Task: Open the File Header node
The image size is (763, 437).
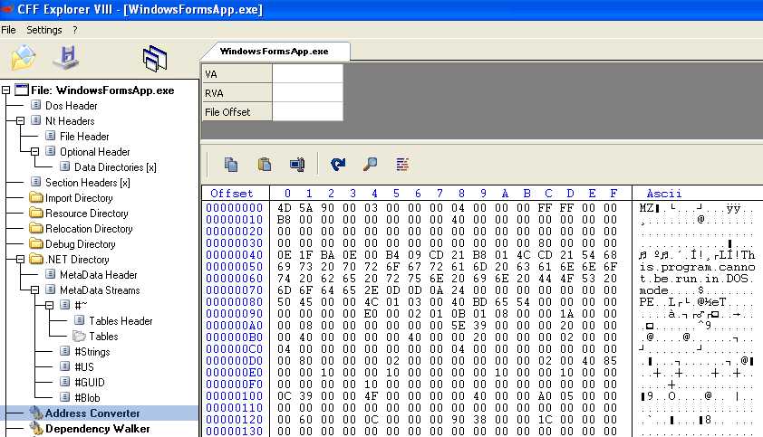Action: (x=84, y=137)
